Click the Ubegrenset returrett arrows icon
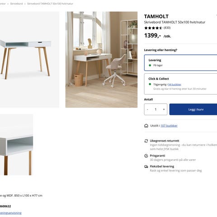The height and width of the screenshot is (217, 217). (146, 141)
